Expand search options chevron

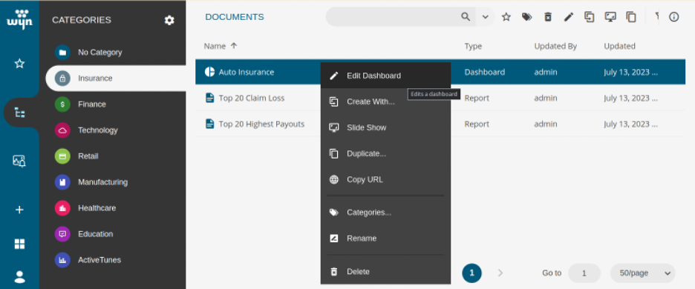point(486,17)
